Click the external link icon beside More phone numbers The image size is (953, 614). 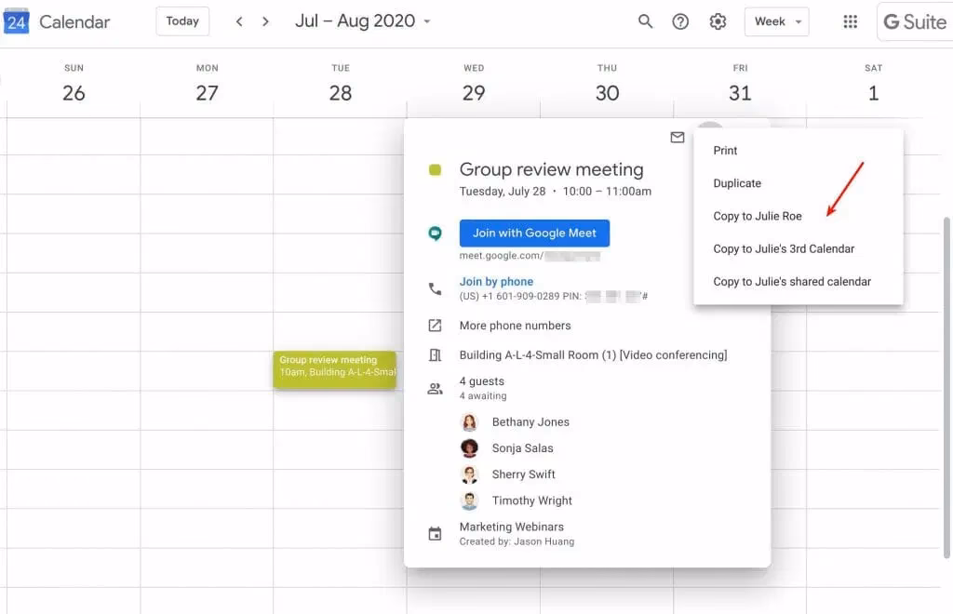435,326
